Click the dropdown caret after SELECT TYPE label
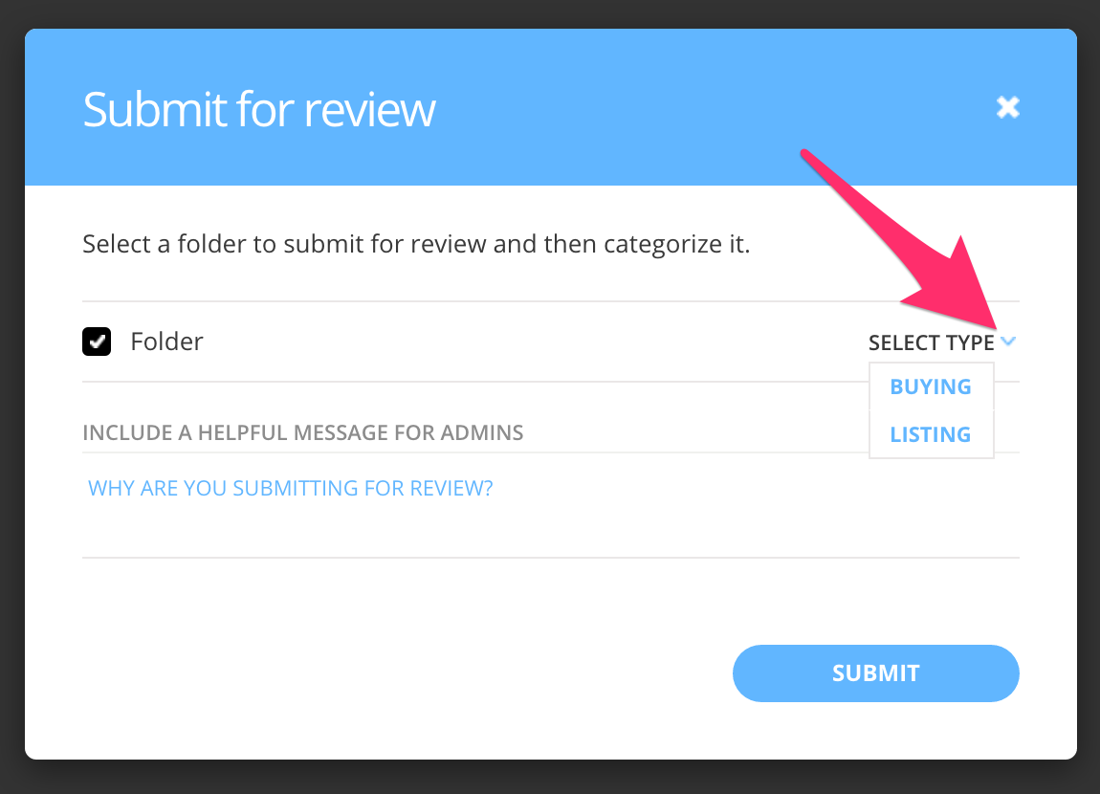1100x794 pixels. coord(1009,341)
